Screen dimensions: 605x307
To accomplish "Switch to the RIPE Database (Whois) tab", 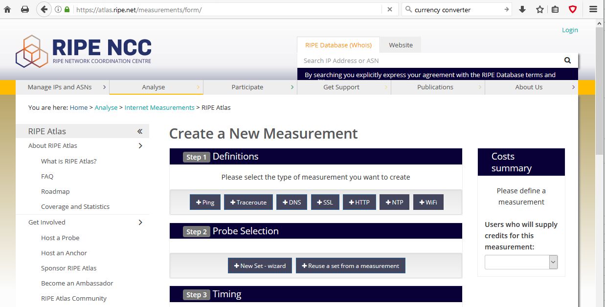I will point(338,45).
